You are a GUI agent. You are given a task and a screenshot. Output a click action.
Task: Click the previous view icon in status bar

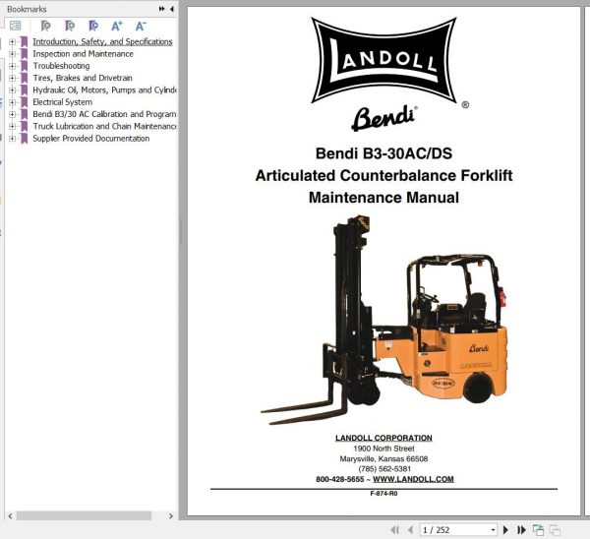tap(539, 530)
